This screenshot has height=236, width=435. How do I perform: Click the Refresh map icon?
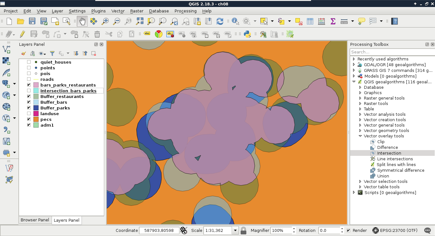pos(220,21)
